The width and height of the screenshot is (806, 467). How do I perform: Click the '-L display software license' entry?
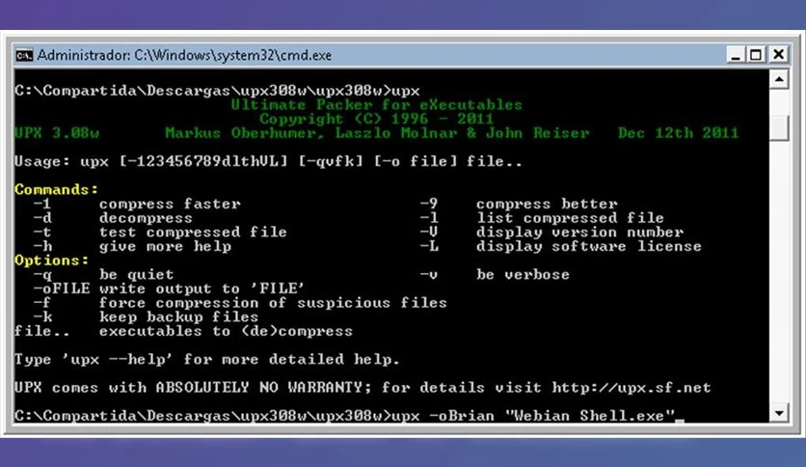[x=561, y=246]
